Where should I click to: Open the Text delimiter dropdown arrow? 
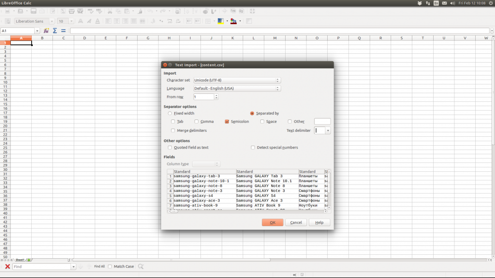click(x=328, y=131)
